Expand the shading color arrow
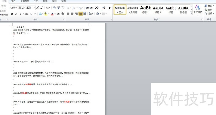The image size is (216, 115). click(x=100, y=14)
